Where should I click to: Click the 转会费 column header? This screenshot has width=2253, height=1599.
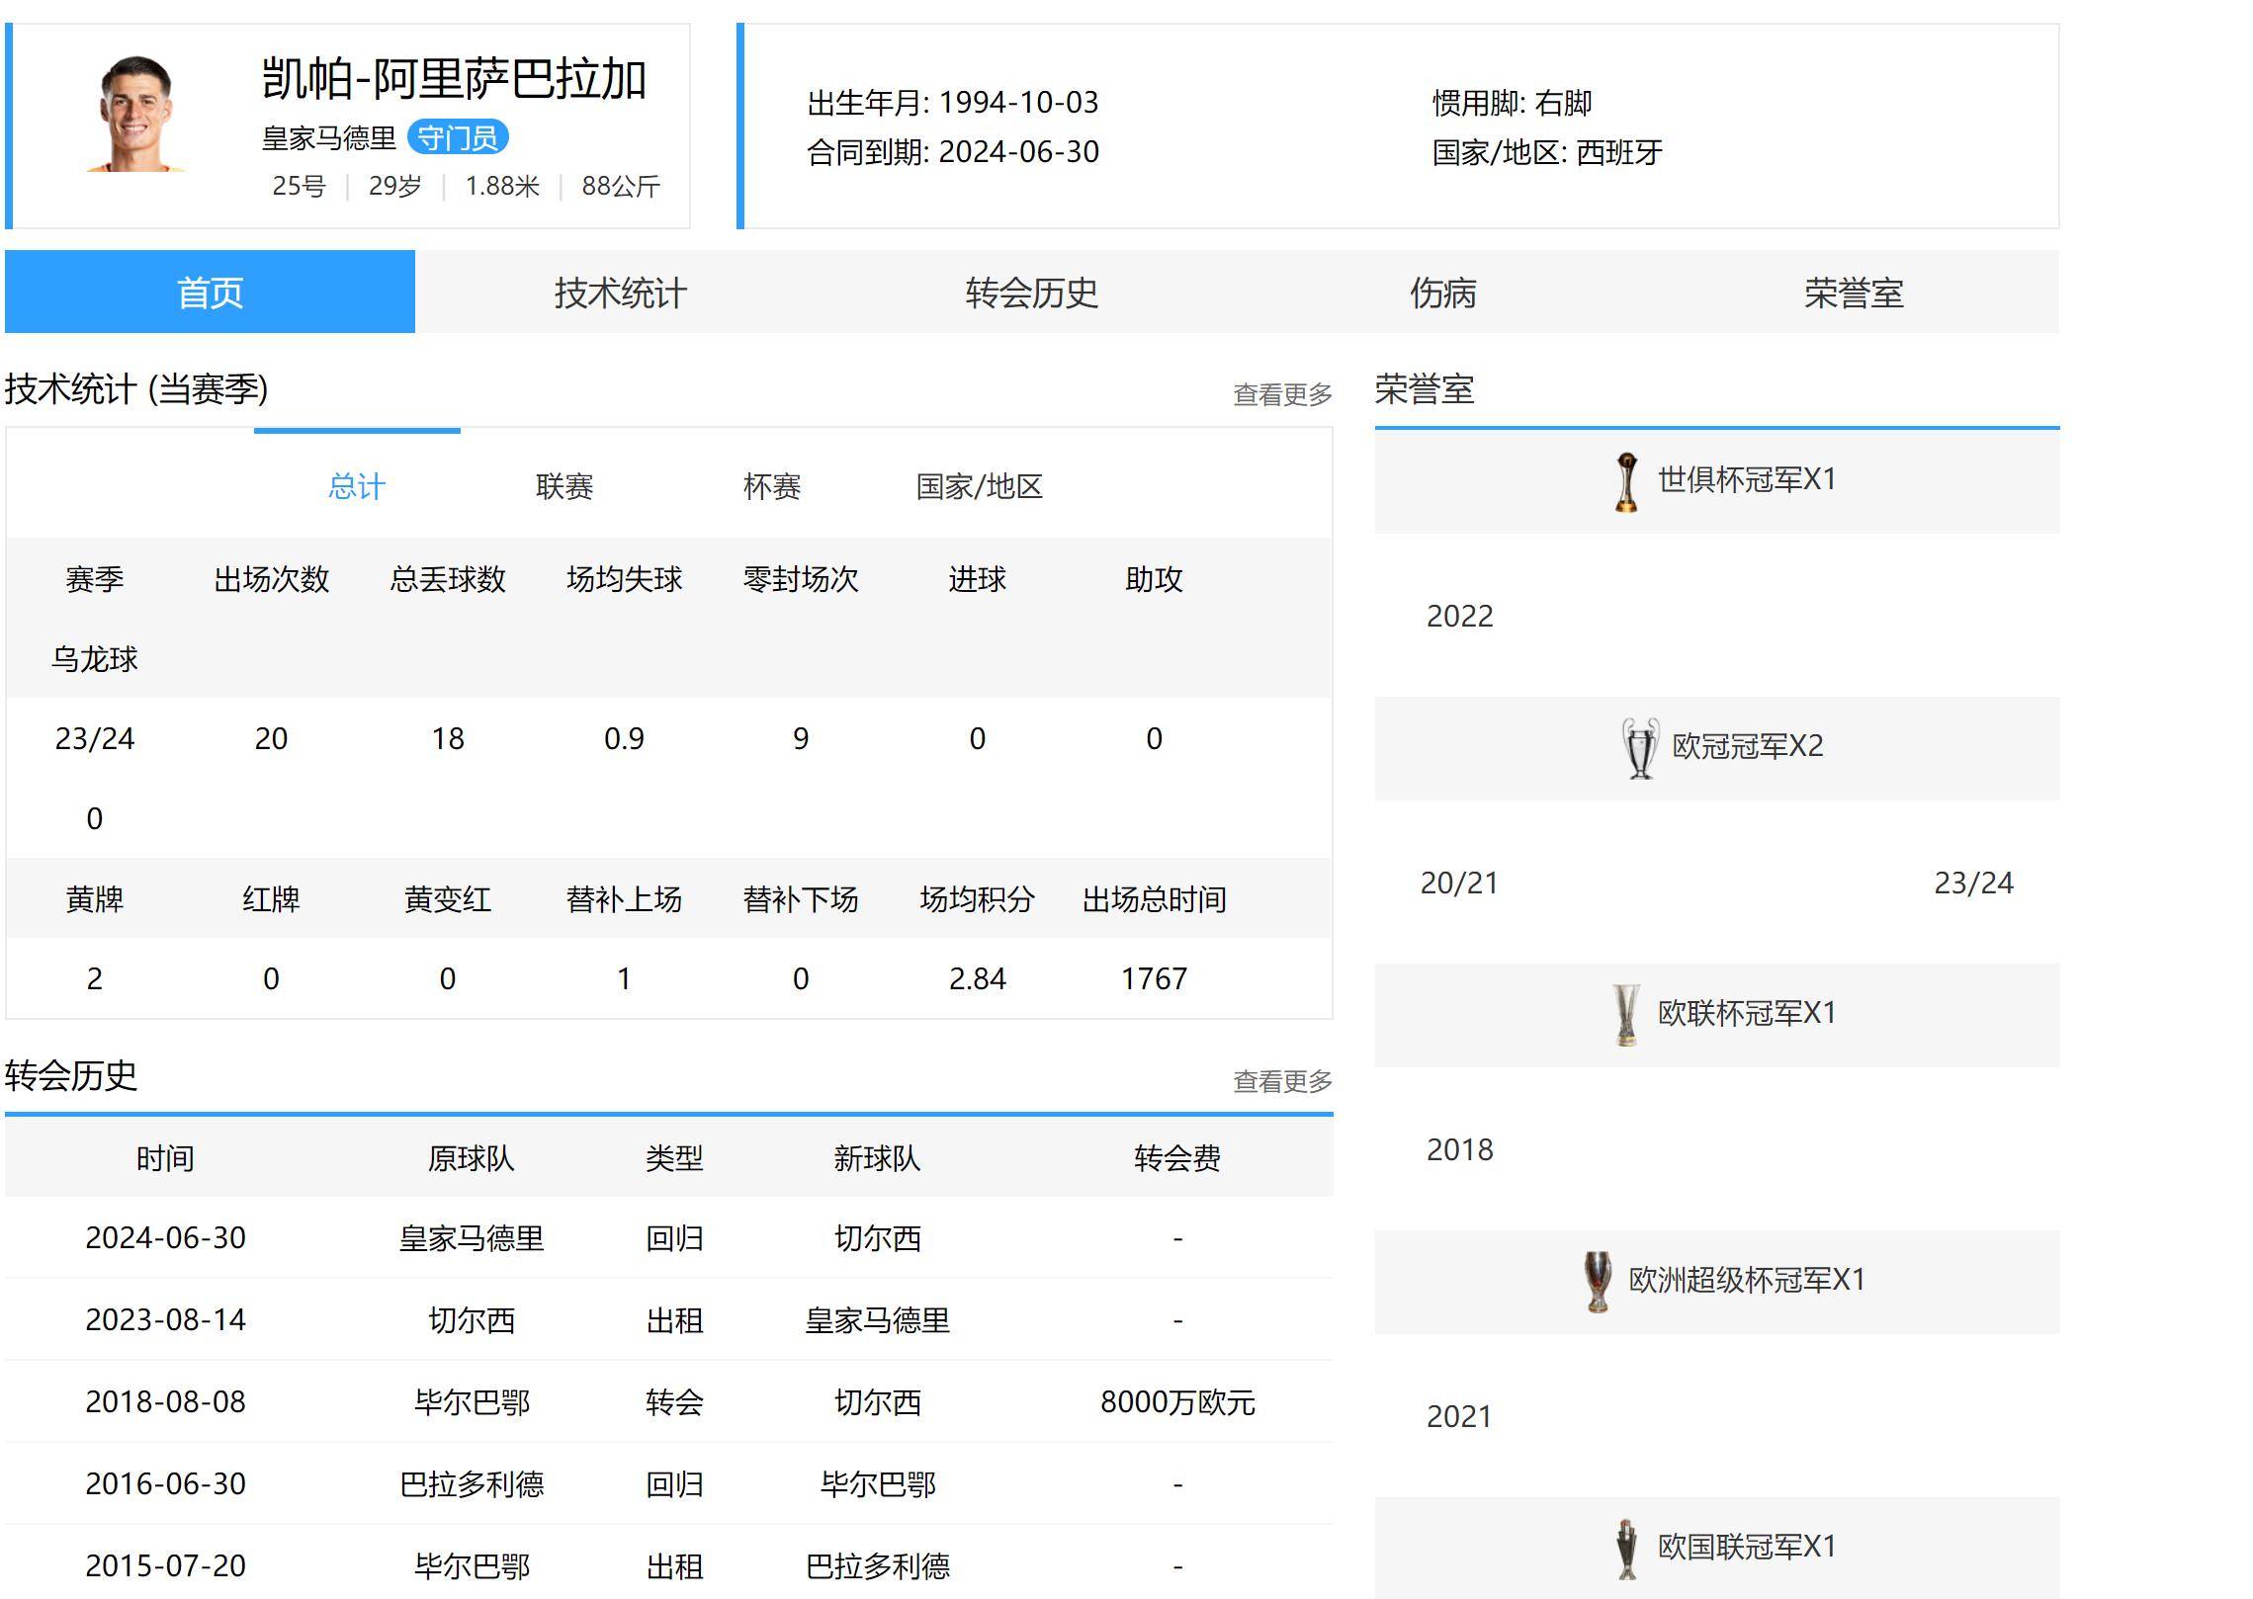pyautogui.click(x=1177, y=1157)
